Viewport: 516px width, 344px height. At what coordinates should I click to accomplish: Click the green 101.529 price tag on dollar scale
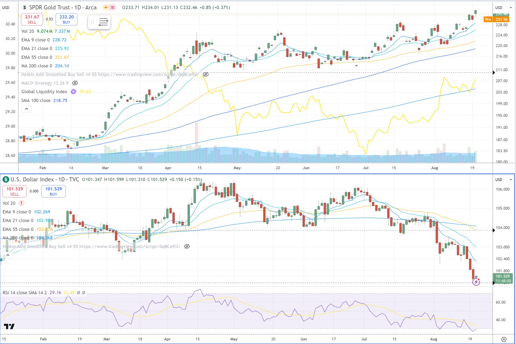[x=503, y=276]
